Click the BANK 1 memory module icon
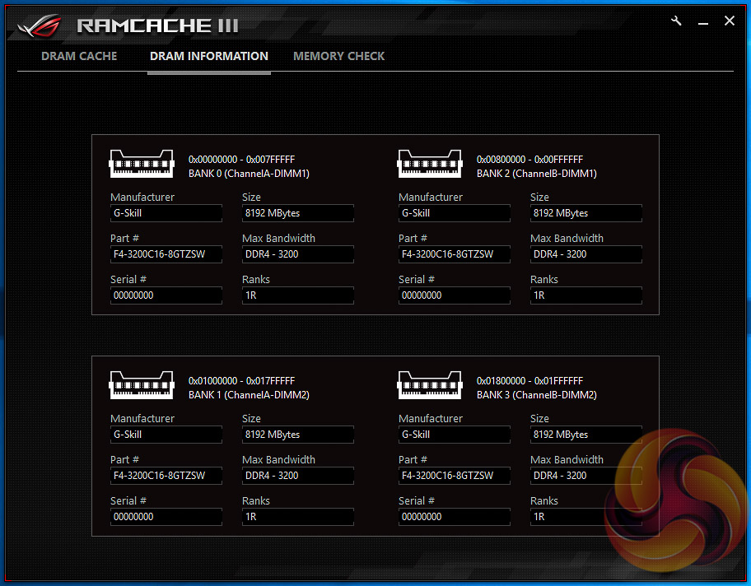The width and height of the screenshot is (751, 586). click(142, 385)
